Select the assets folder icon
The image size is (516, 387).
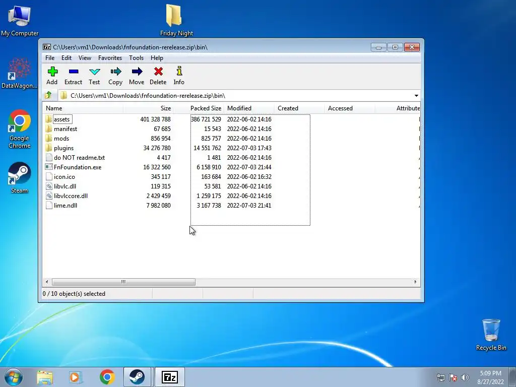pos(49,119)
